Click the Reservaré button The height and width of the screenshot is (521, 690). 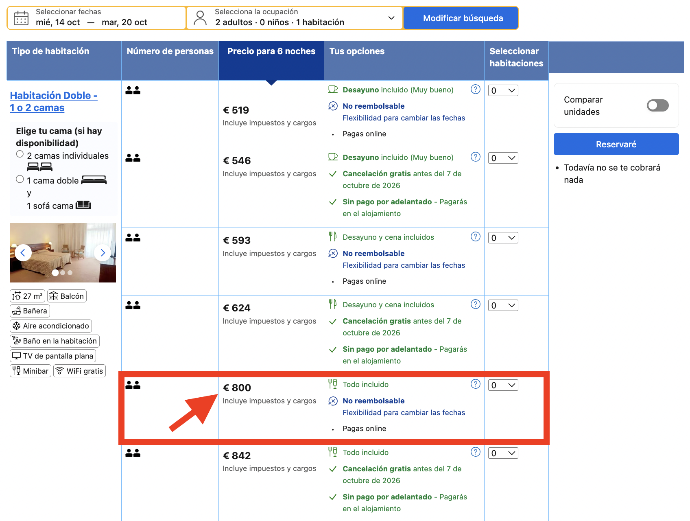tap(616, 144)
